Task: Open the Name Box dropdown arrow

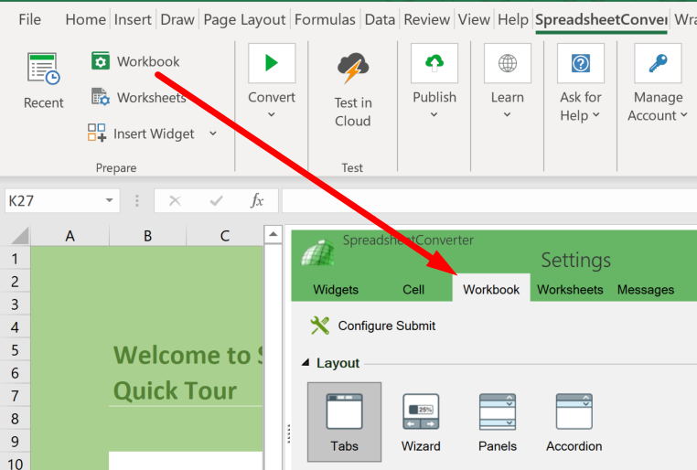Action: (109, 200)
